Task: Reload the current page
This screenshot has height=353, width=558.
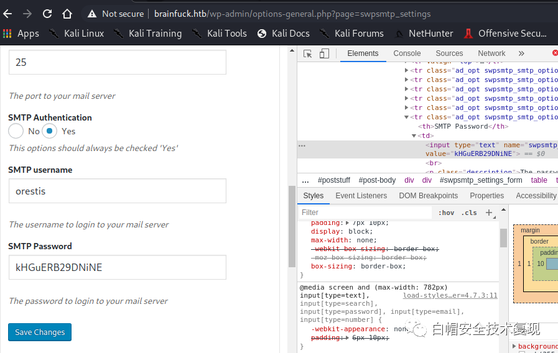Action: pyautogui.click(x=47, y=14)
